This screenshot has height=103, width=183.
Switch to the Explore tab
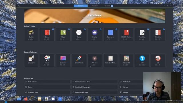[x=81, y=6]
